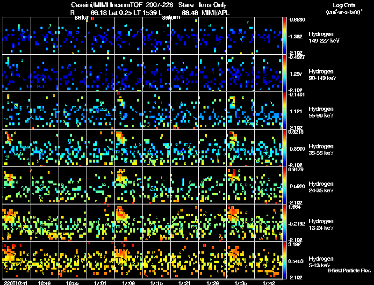This screenshot has height=285, width=374.
Task: Select the color scale bar for 13-24 keV row
Action: [x=284, y=223]
